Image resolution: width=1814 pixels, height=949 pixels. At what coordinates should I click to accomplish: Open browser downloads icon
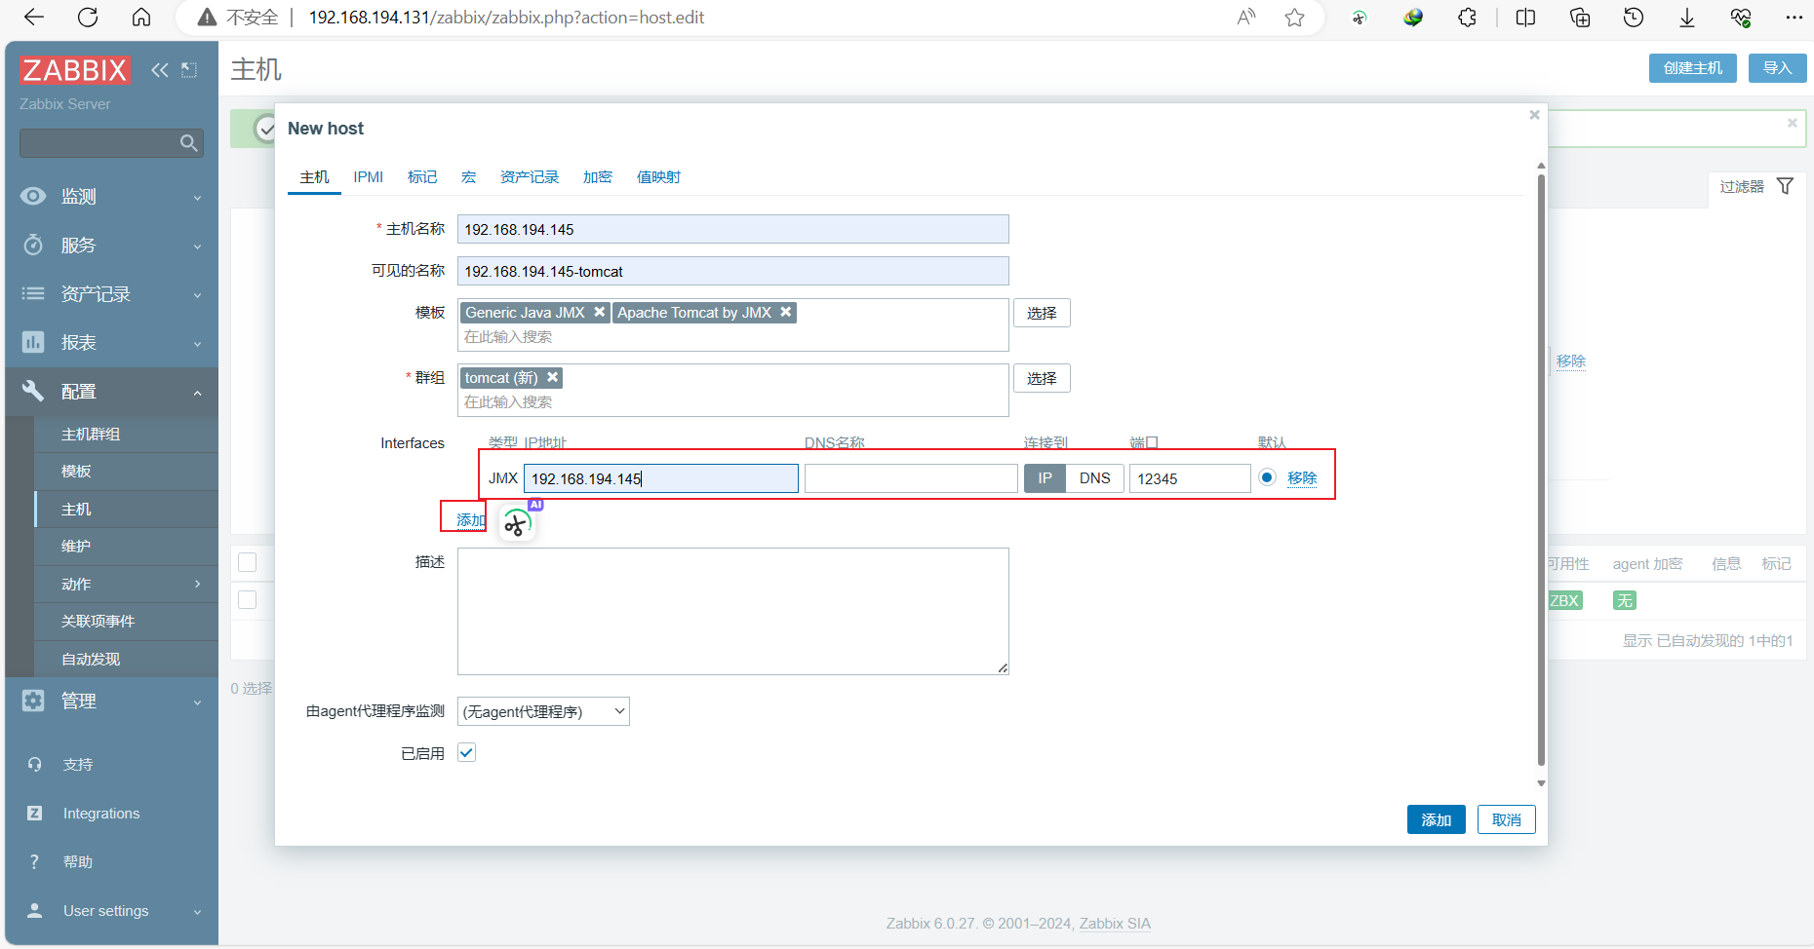point(1687,18)
